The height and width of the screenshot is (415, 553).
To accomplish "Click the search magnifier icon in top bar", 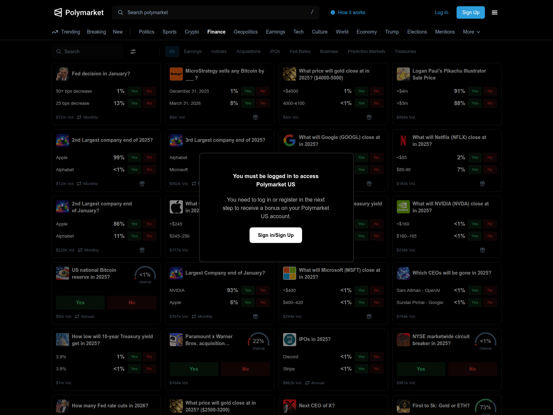I will pos(121,12).
